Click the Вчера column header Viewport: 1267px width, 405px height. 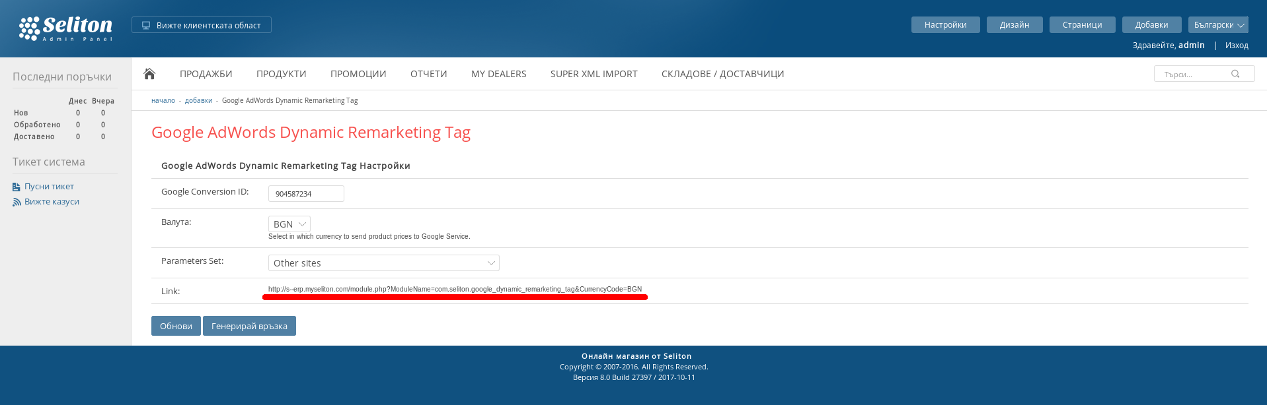coord(103,101)
